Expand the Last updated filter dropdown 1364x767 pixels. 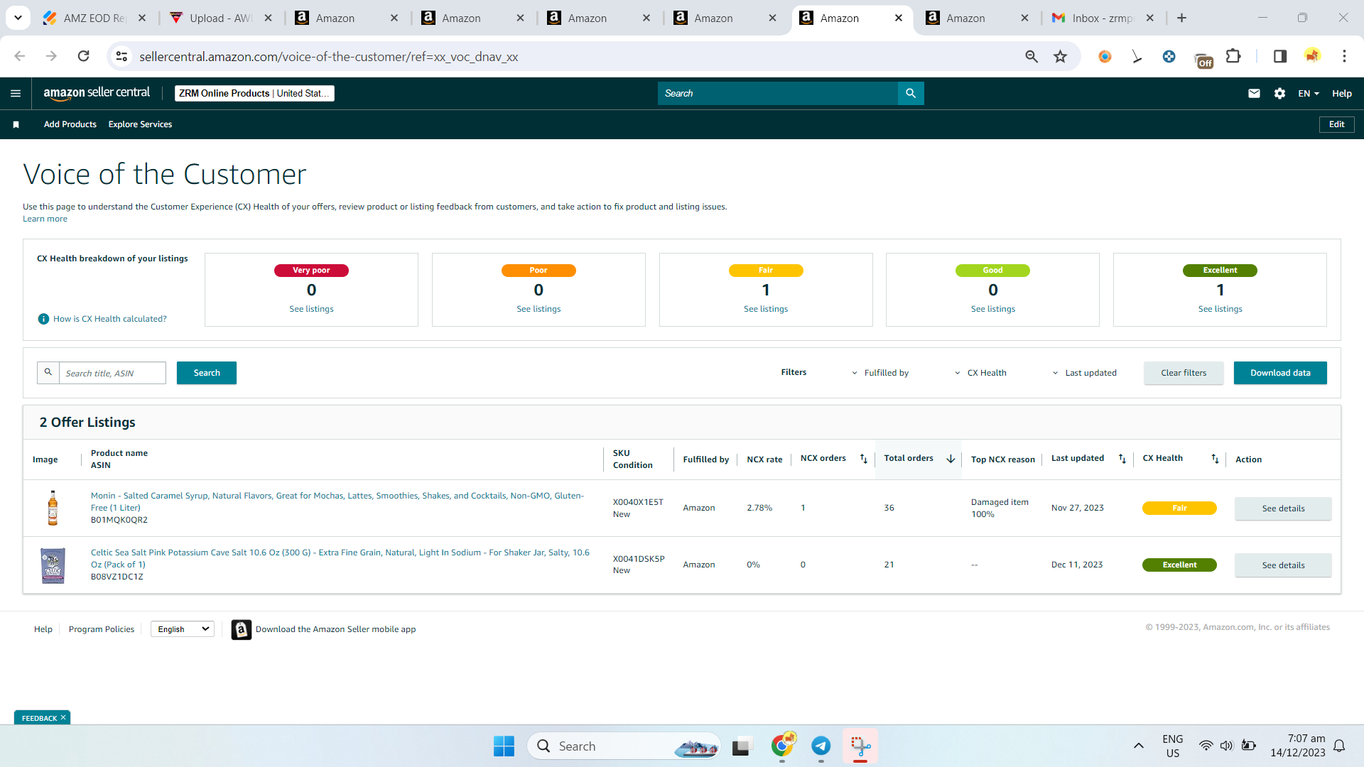(x=1084, y=373)
